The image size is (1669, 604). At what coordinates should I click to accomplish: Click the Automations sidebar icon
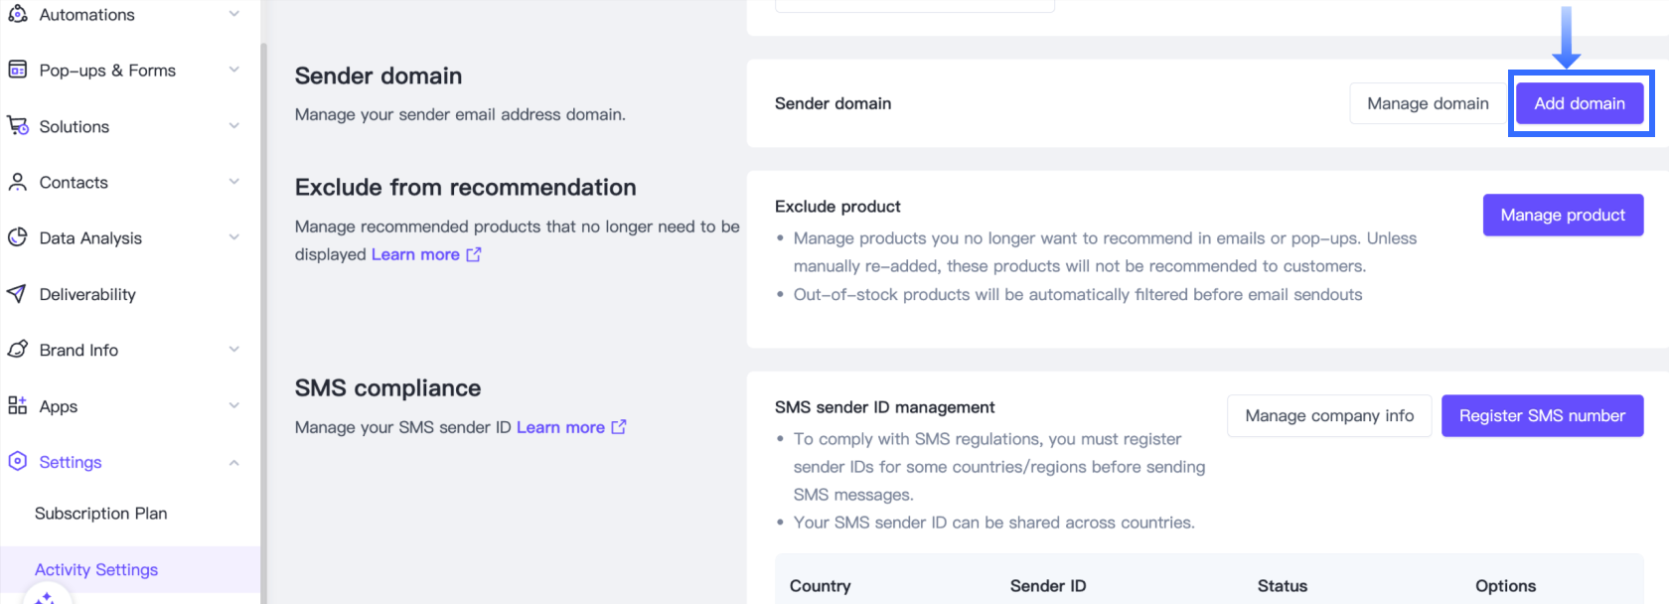pos(17,14)
